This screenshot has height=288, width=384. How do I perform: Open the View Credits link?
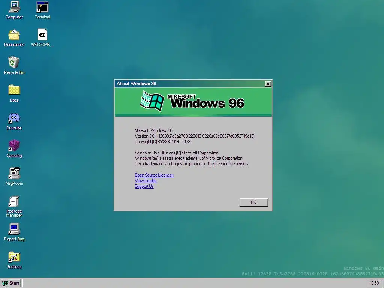(145, 181)
